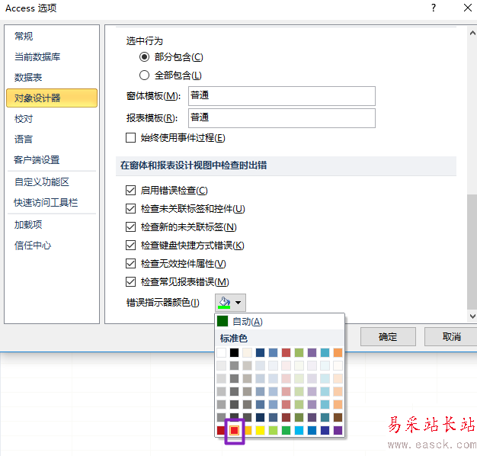Open help with the question mark button
The width and height of the screenshot is (477, 456).
pyautogui.click(x=434, y=8)
